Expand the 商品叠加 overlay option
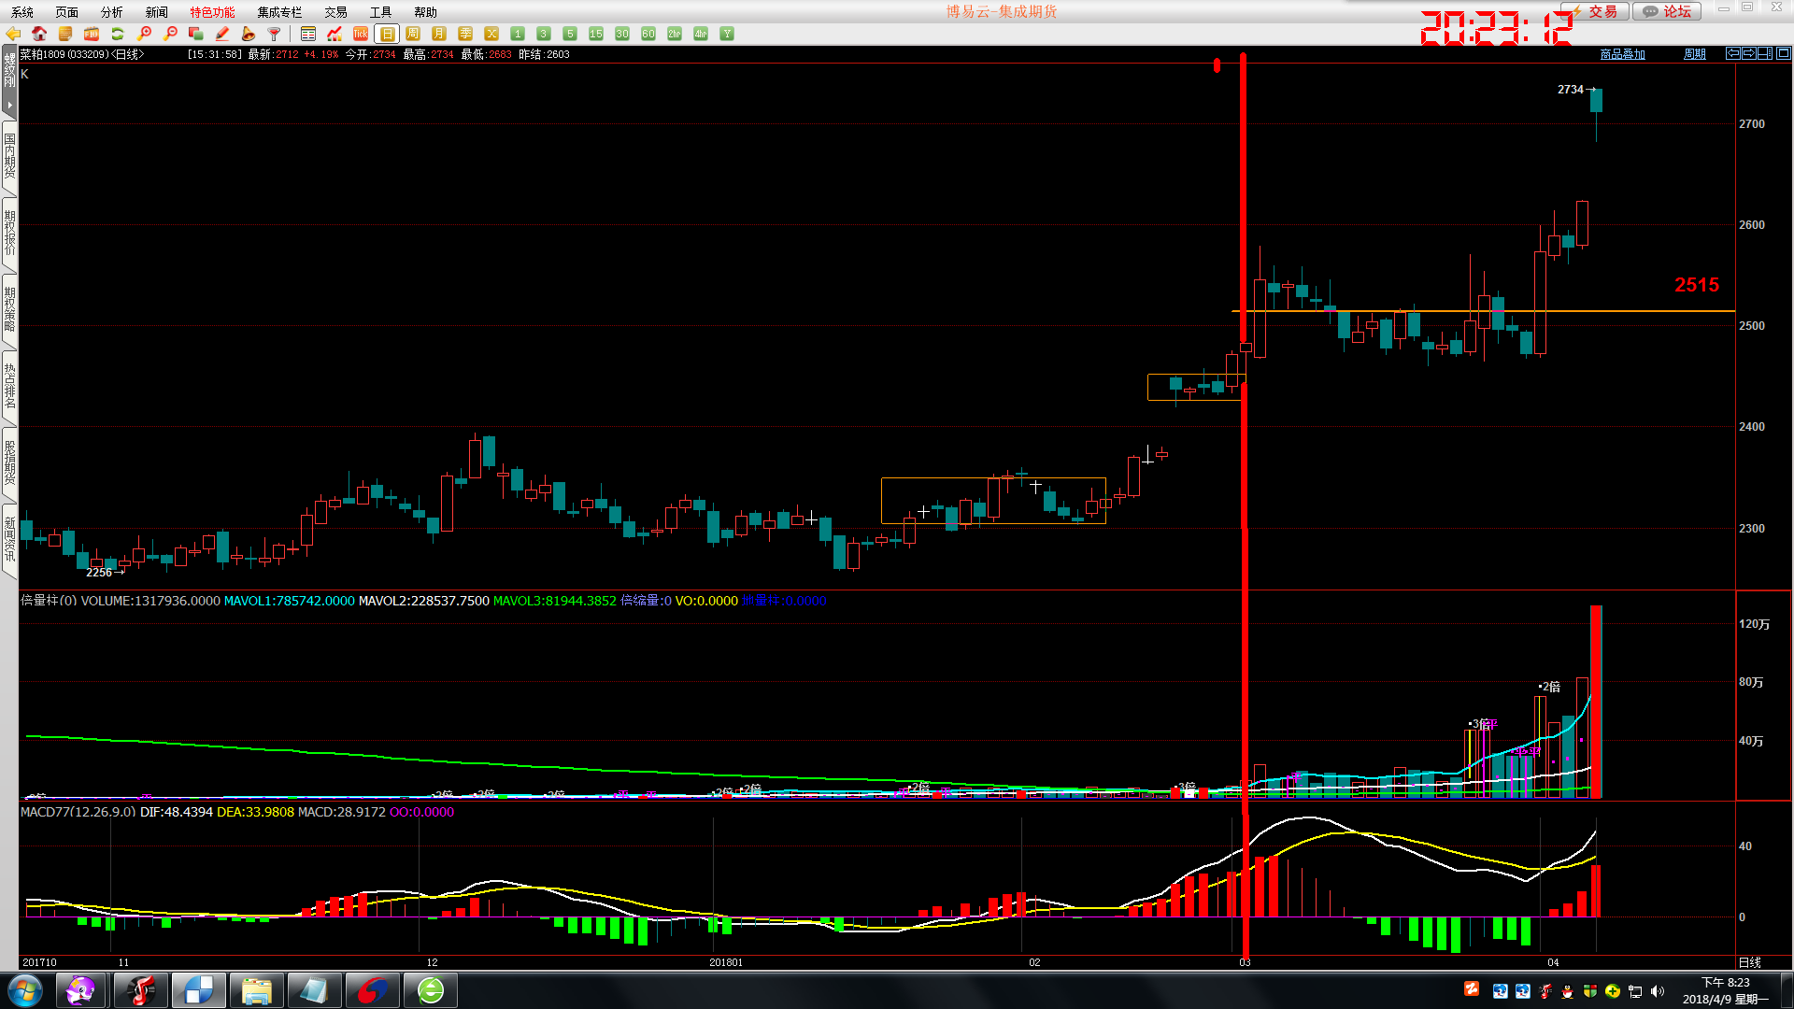 click(x=1622, y=54)
